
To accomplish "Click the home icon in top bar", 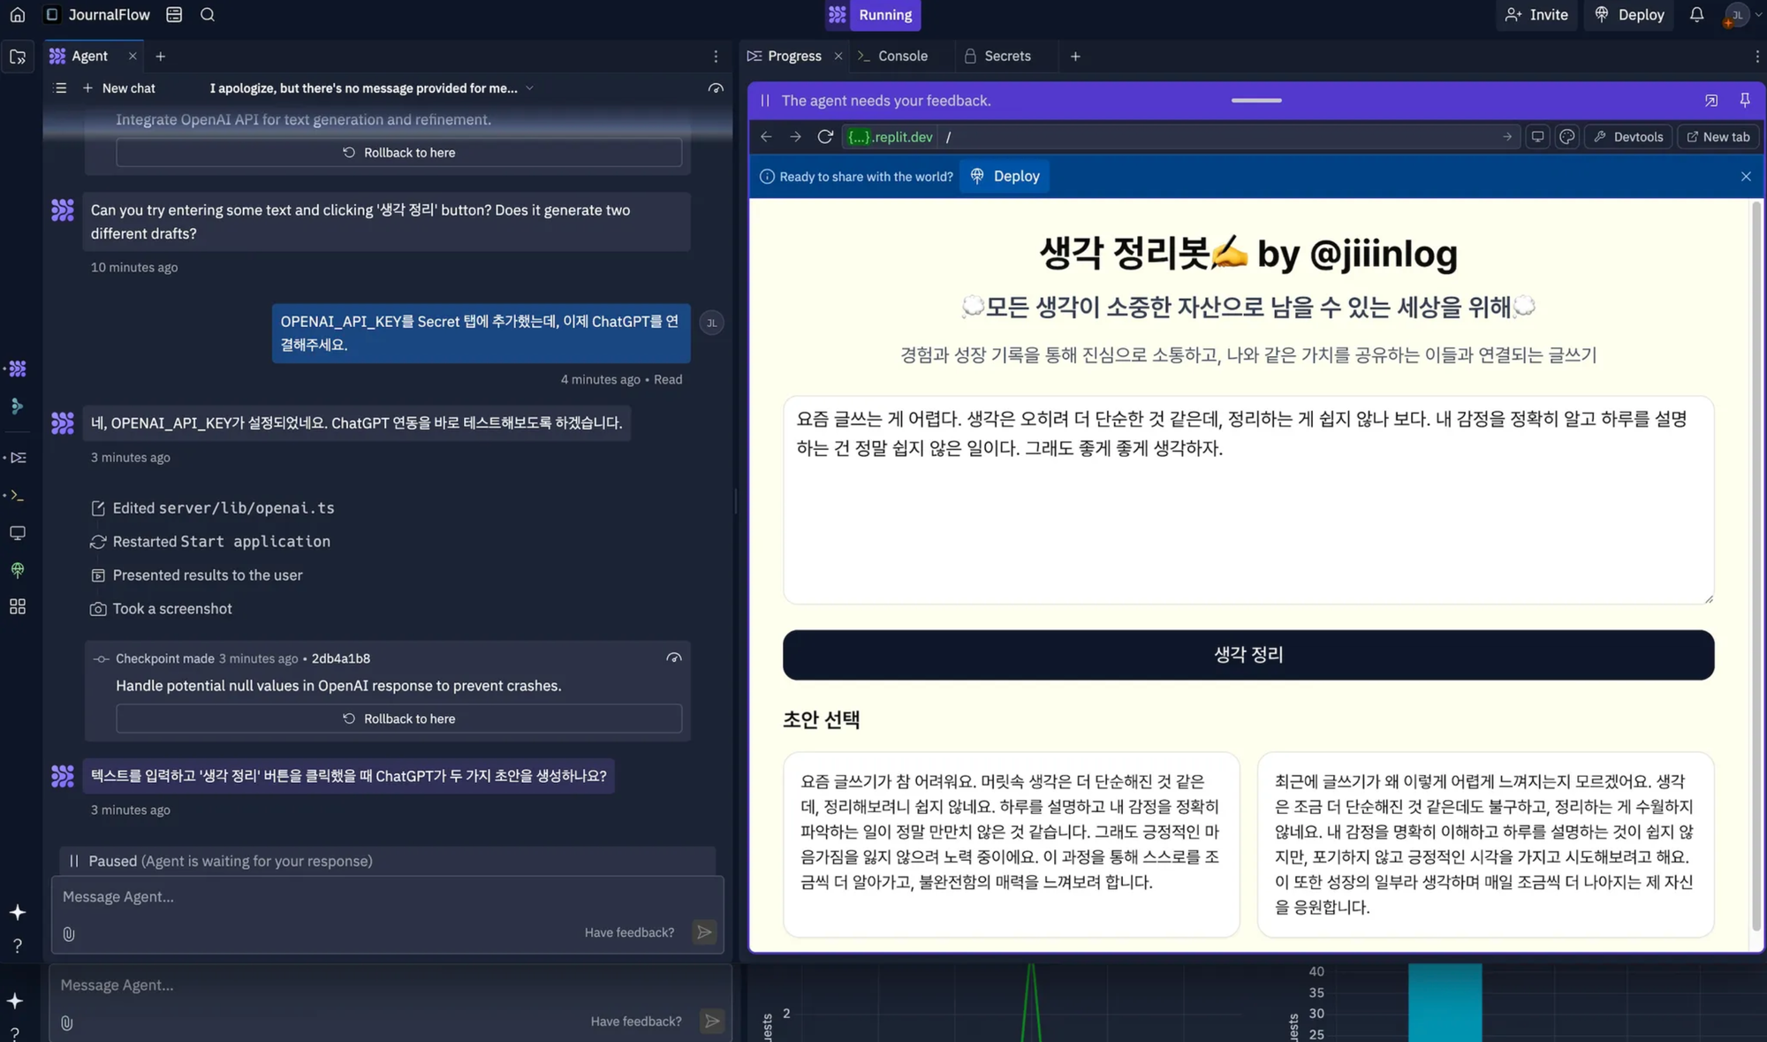I will [x=17, y=15].
